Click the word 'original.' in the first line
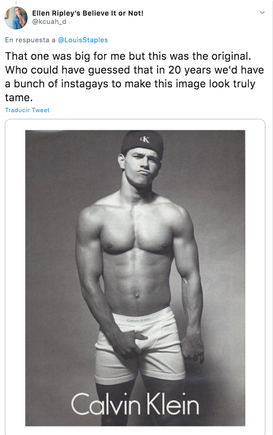Screen dimensions: 273x435 coord(231,56)
